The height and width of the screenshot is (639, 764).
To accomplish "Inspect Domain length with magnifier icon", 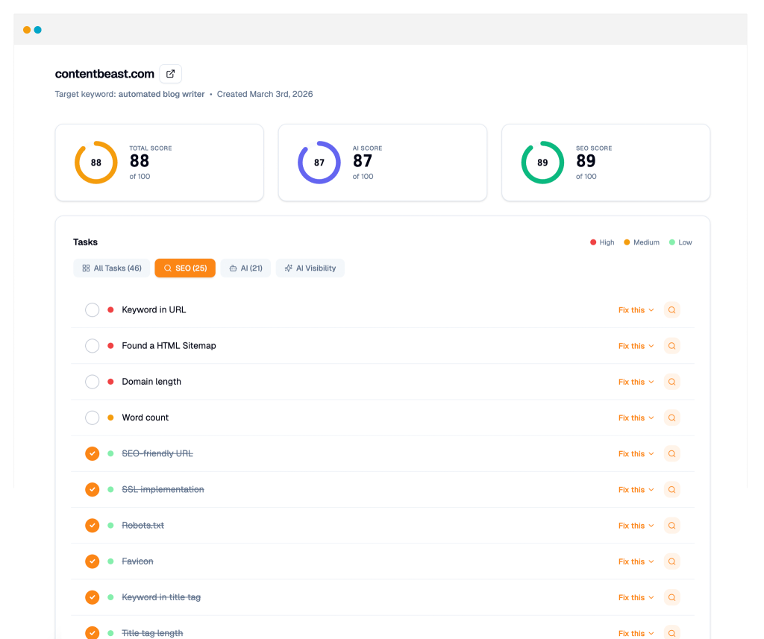I will (671, 382).
